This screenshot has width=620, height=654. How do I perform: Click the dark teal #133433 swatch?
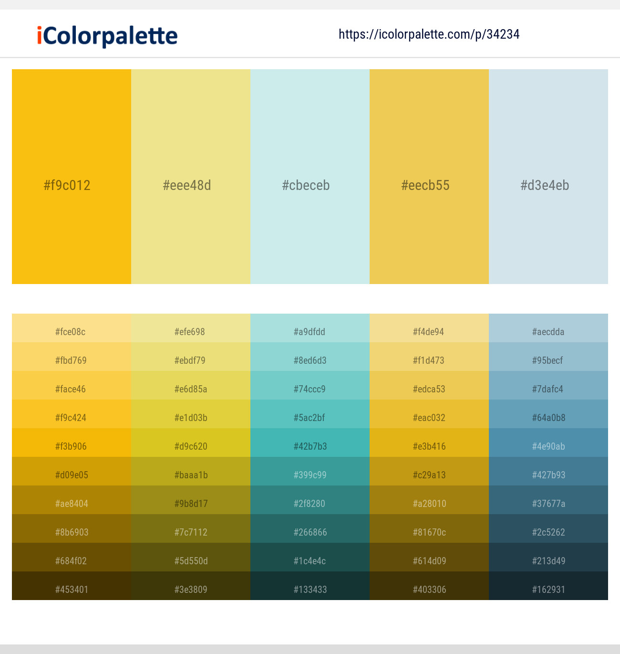point(310,590)
